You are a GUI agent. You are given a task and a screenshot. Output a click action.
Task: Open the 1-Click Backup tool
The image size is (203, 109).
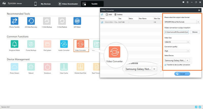[x=47, y=21]
